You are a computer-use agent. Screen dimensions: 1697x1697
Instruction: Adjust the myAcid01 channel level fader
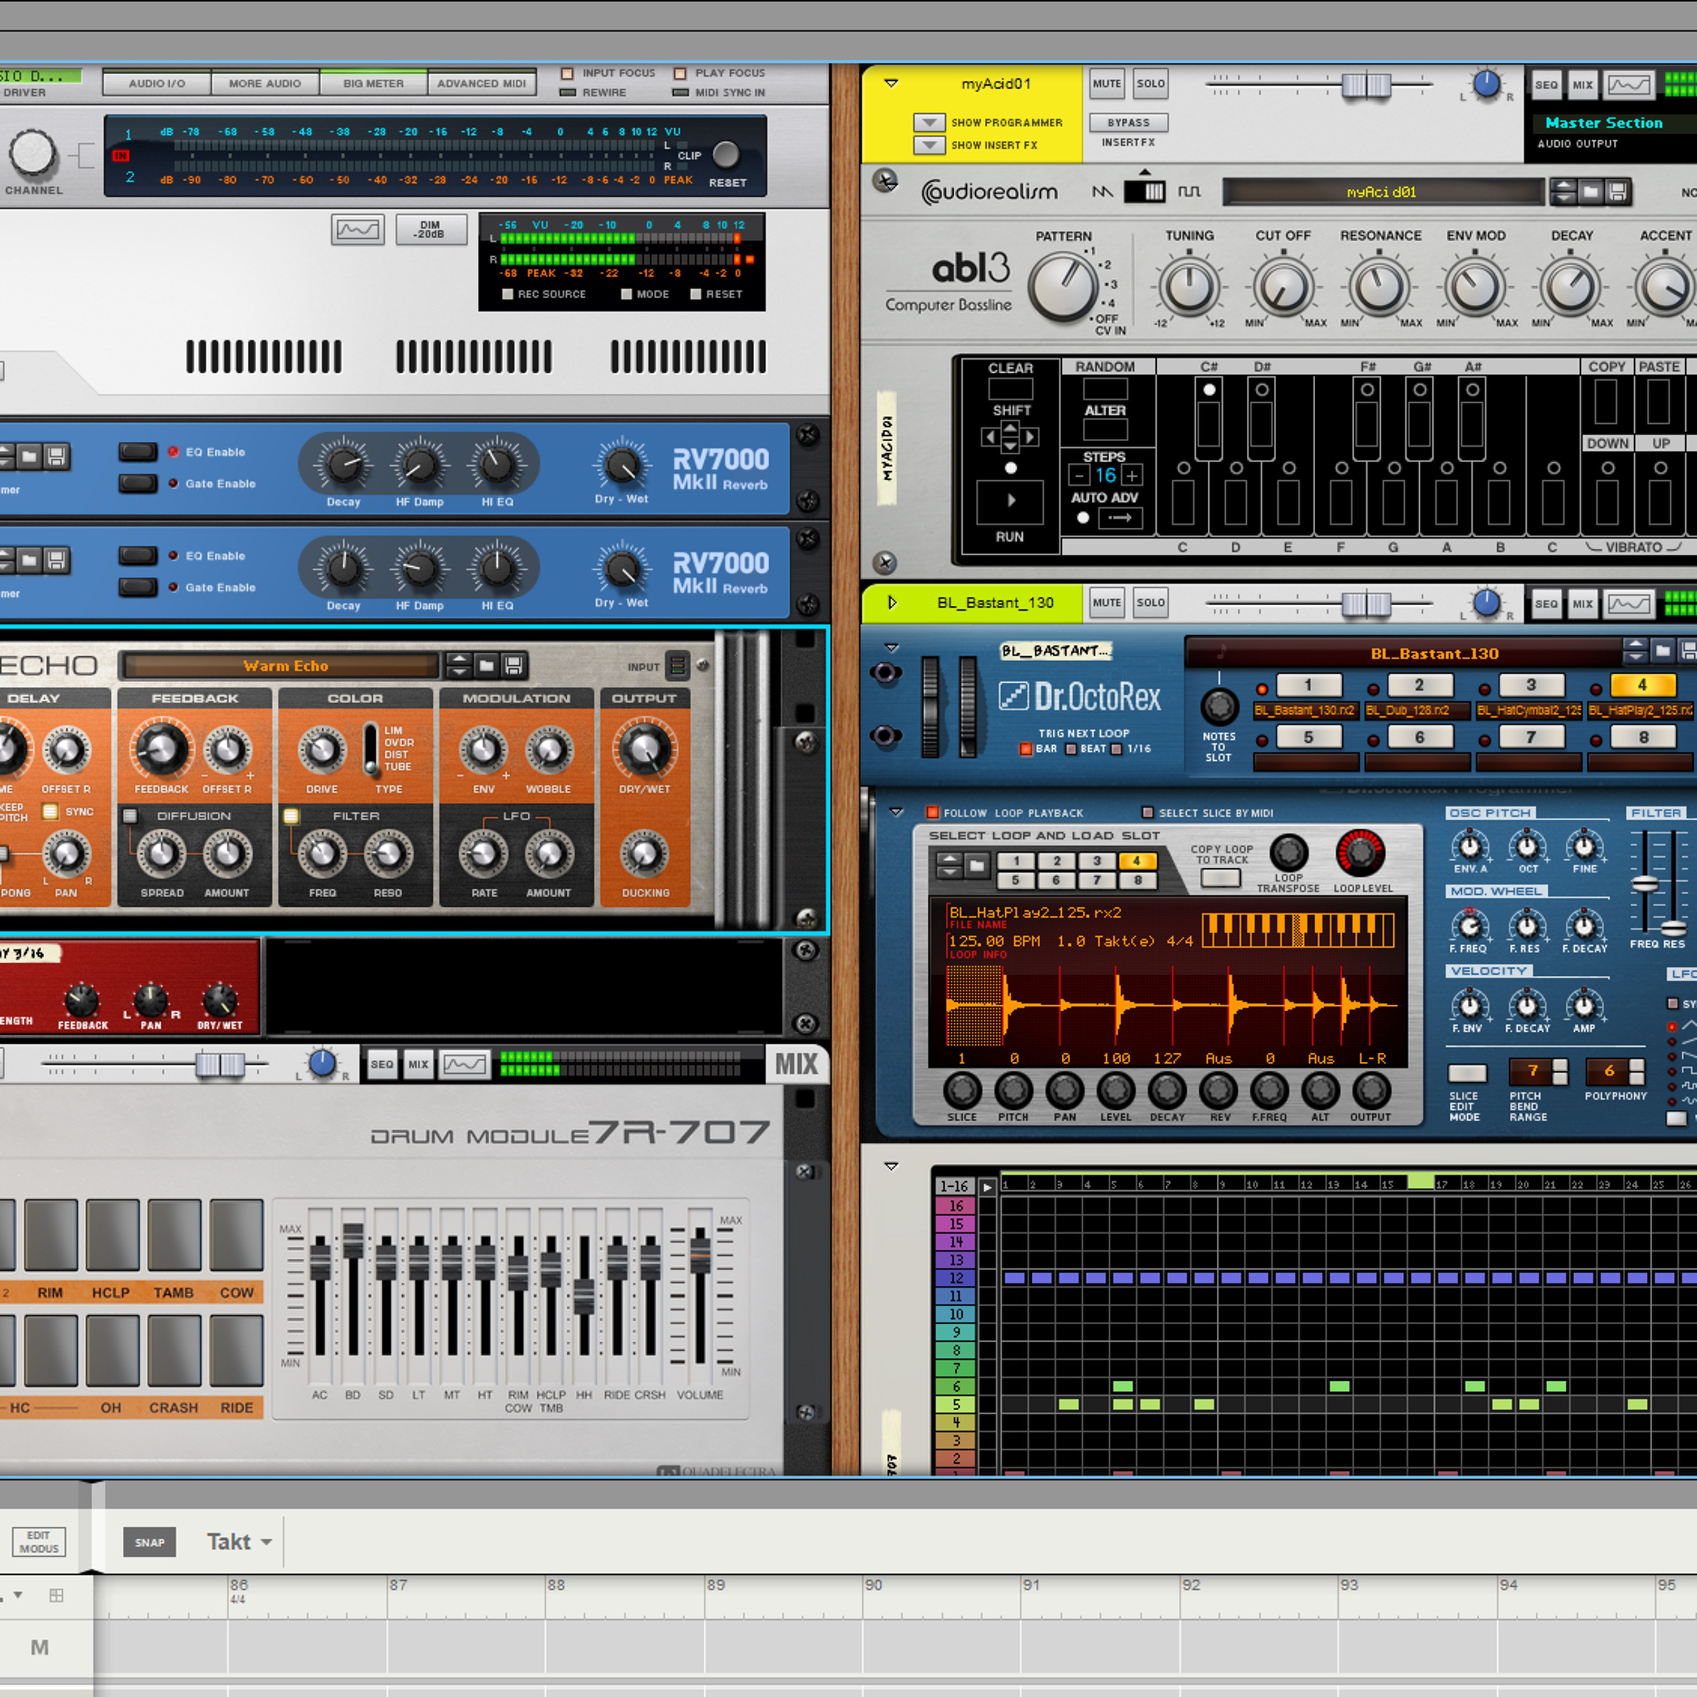[1366, 85]
